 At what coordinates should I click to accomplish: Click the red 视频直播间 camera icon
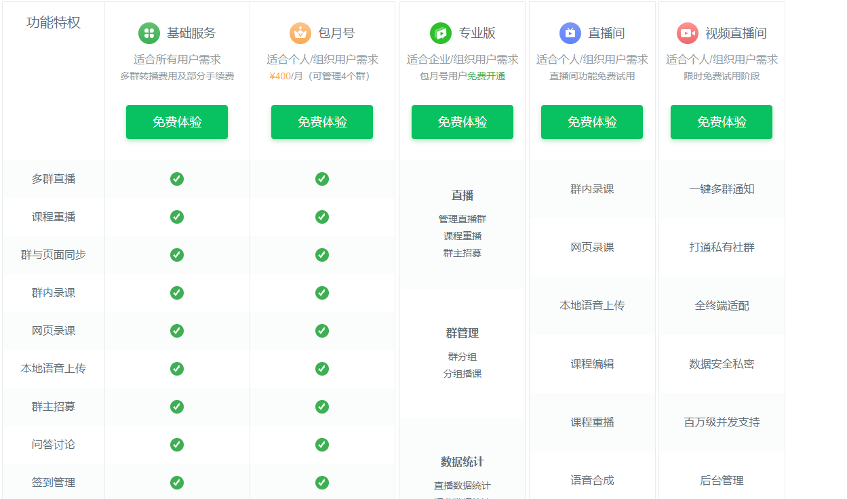pyautogui.click(x=688, y=33)
